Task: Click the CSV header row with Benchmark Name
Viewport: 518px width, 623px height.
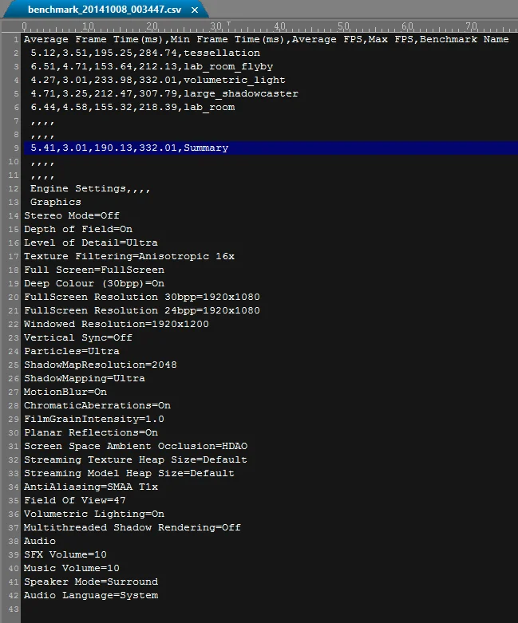Action: point(266,39)
